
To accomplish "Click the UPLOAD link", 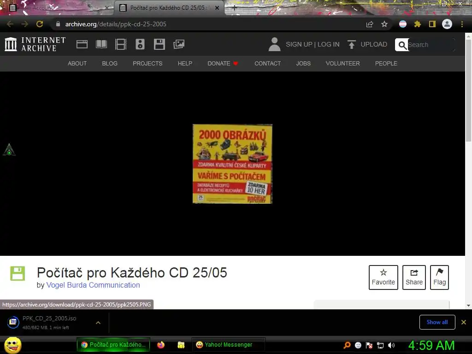I will click(x=374, y=44).
